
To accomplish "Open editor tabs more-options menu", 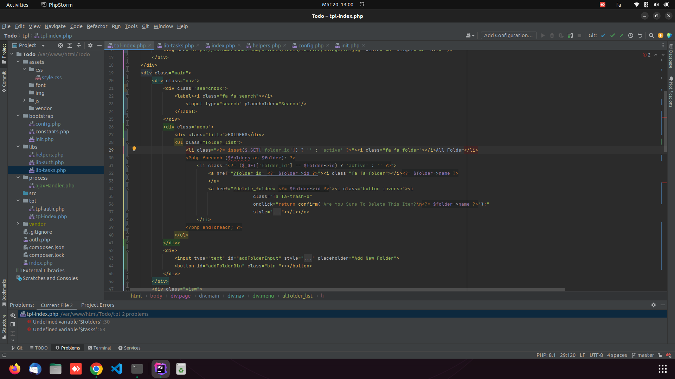I will [663, 45].
